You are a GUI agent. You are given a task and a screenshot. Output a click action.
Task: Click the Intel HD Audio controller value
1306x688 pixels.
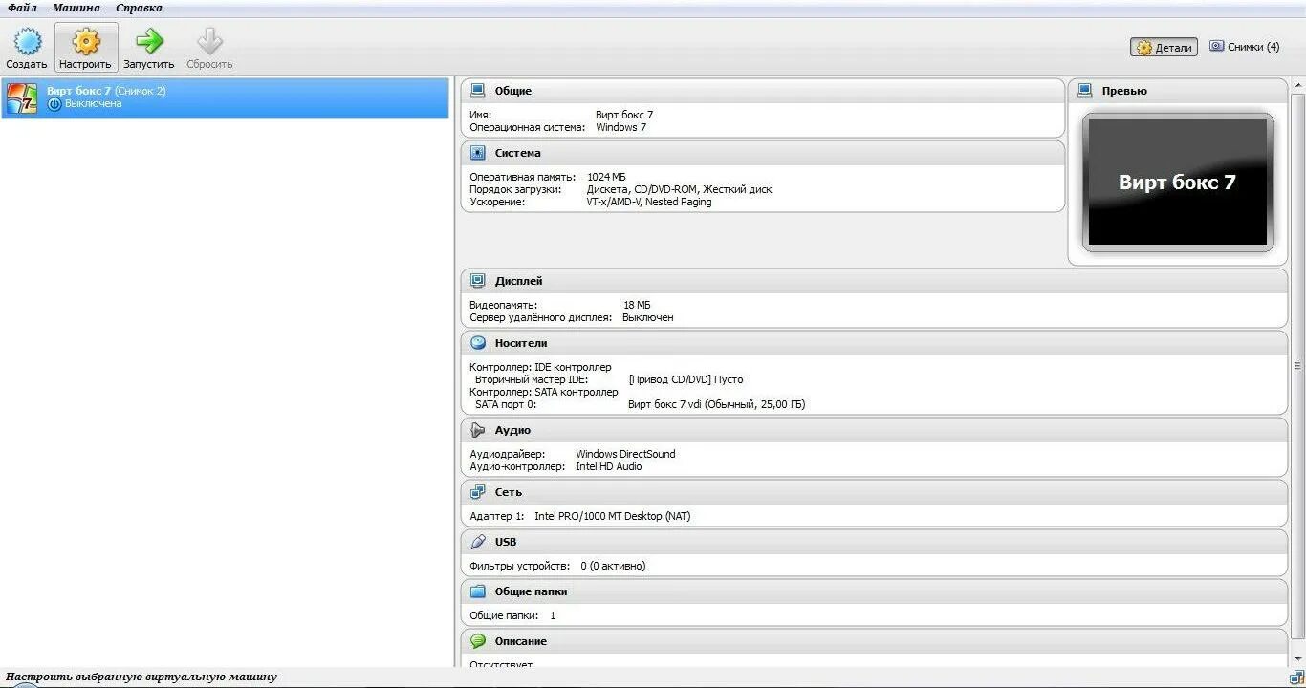coord(609,466)
